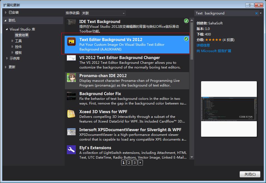Image resolution: width=266 pixels, height=183 pixels.
Task: Select VS 2012 Text Editor Background Changer title
Action: coord(119,58)
